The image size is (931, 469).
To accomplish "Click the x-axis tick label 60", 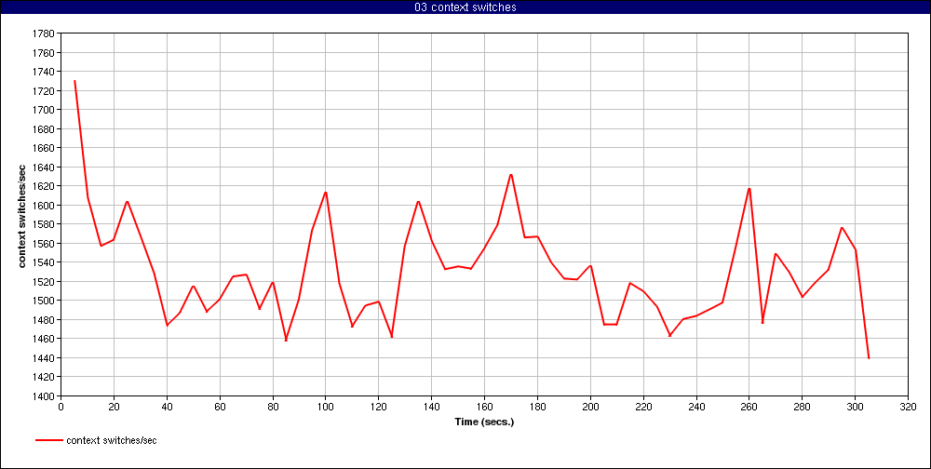I will (x=220, y=408).
